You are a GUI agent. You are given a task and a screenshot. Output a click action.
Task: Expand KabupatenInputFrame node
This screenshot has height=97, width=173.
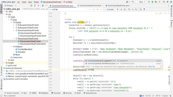pos(14,25)
